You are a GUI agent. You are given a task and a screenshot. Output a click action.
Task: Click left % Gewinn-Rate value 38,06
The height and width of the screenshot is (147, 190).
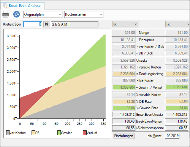point(124,108)
